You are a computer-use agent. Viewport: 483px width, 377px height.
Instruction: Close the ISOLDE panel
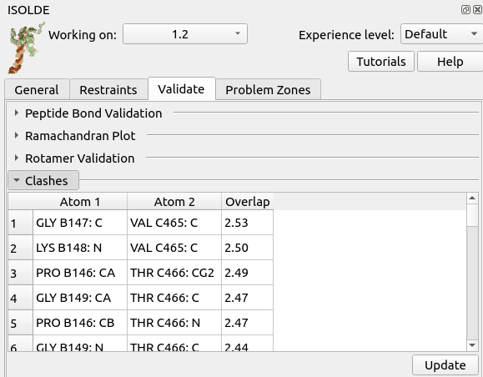[x=477, y=10]
